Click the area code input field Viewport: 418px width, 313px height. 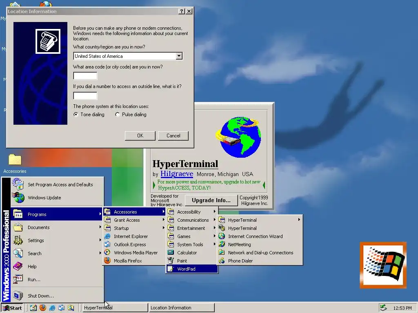85,76
